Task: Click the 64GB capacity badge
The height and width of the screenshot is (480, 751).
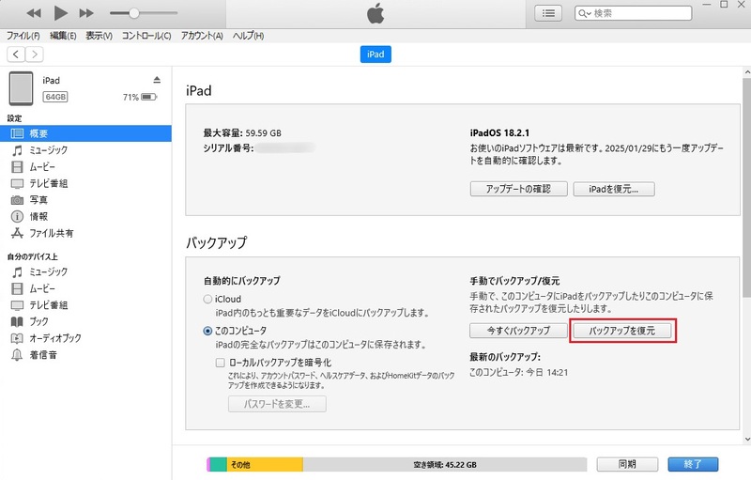Action: click(55, 97)
